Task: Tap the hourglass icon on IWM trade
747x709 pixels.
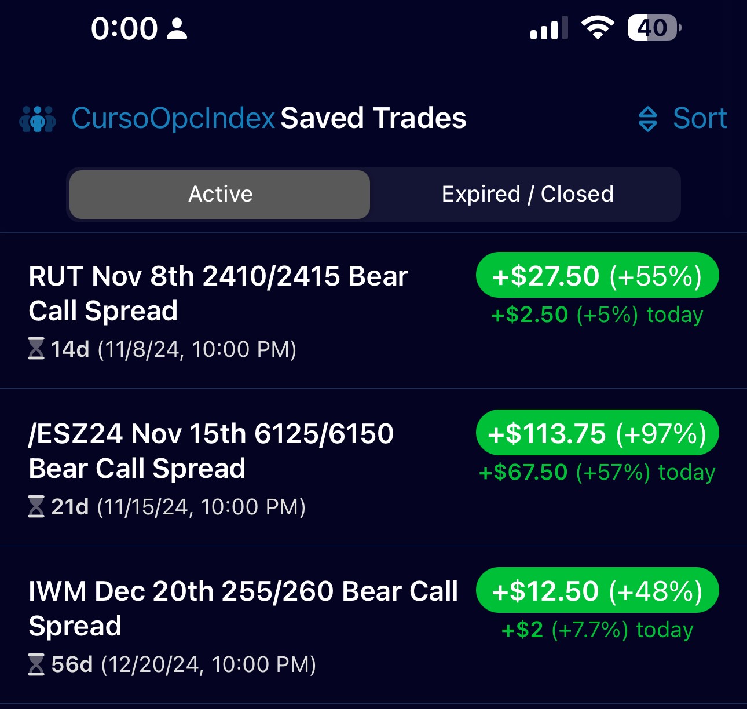Action: tap(36, 664)
